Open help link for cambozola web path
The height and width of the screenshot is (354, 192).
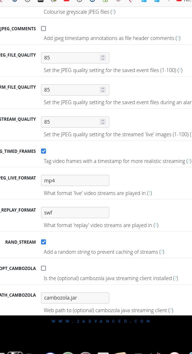[171, 310]
